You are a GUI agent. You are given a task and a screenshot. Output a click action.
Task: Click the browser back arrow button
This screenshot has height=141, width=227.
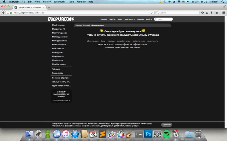[3, 13]
